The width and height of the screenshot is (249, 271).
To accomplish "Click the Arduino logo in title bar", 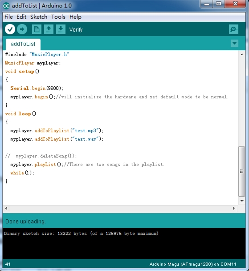I will [x=6, y=6].
